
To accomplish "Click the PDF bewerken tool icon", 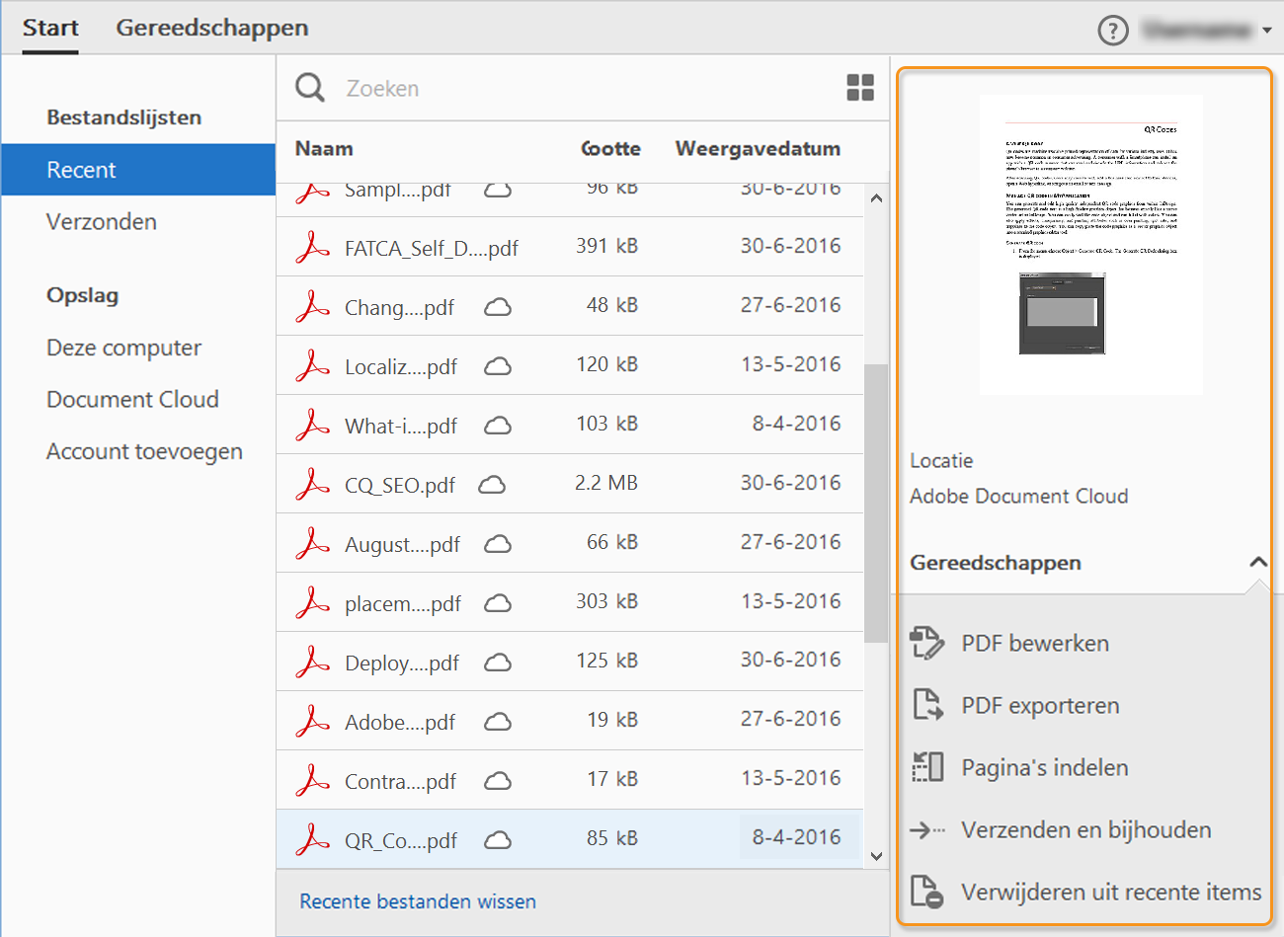I will [926, 643].
